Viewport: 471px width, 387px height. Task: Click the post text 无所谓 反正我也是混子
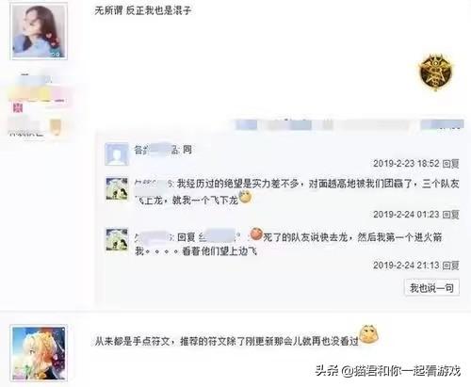[143, 10]
